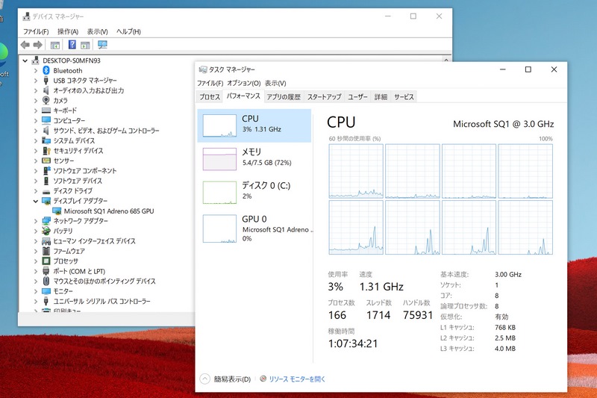Click the プロセッサ chip icon
597x398 pixels.
point(46,261)
